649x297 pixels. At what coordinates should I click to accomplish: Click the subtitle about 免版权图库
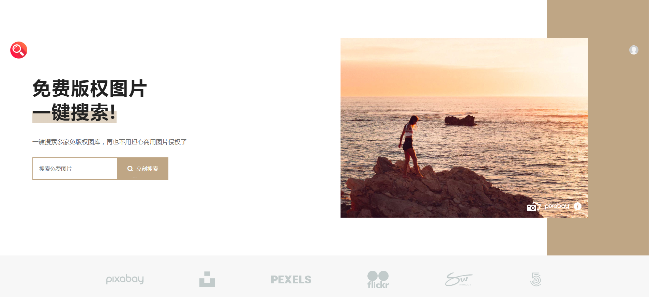[x=109, y=142]
